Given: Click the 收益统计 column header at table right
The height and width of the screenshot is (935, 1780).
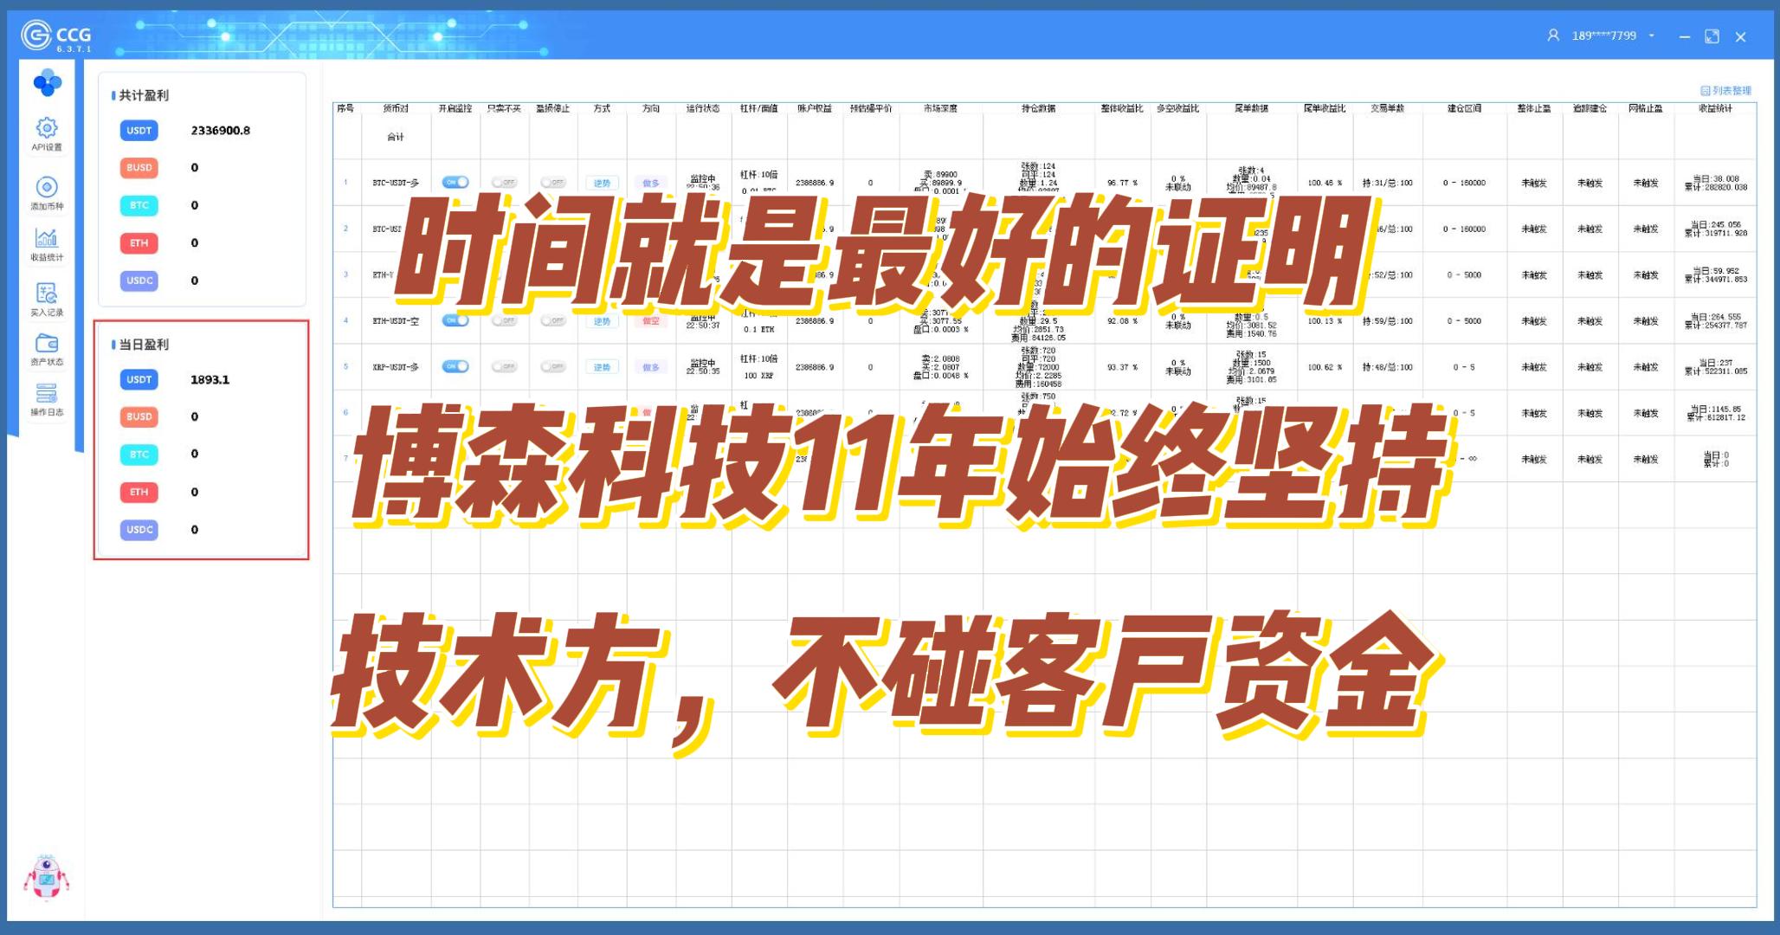Looking at the screenshot, I should pos(1714,108).
